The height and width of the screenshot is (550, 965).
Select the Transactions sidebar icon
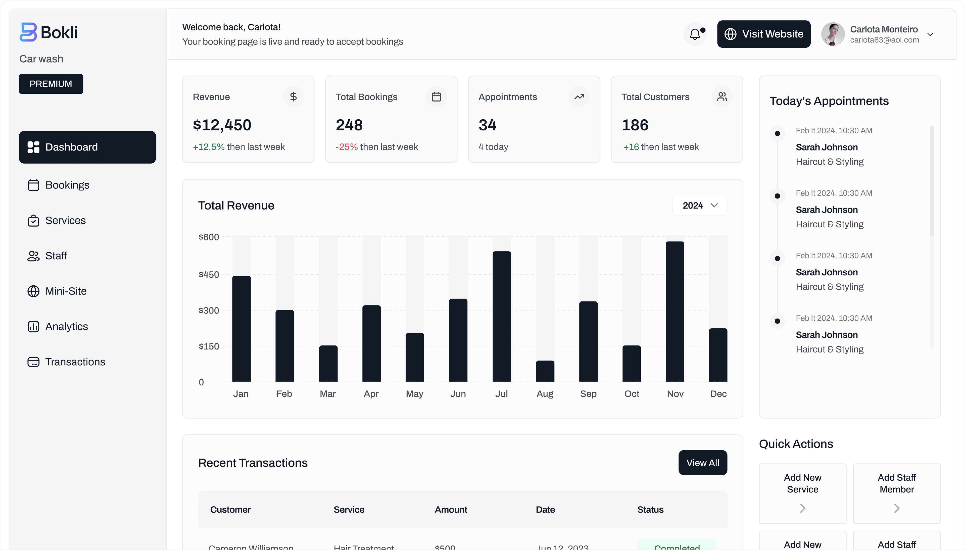[x=33, y=362]
